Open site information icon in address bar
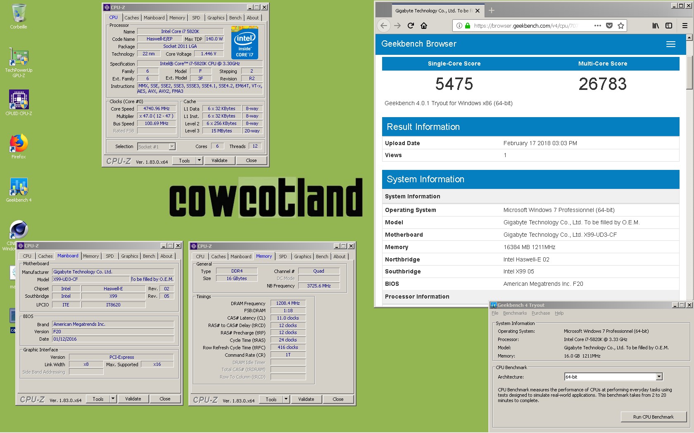The height and width of the screenshot is (433, 694). (459, 26)
